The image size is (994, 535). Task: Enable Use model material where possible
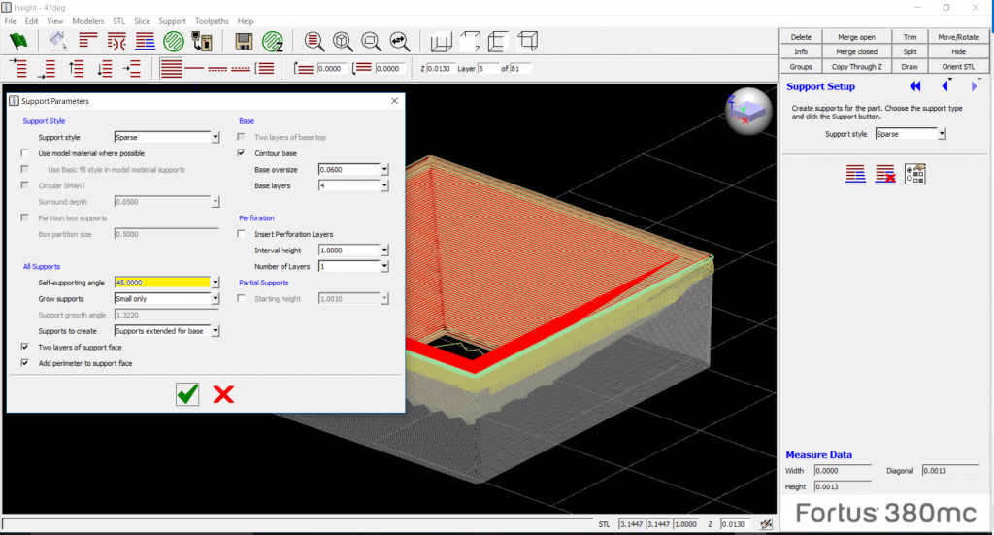[25, 153]
